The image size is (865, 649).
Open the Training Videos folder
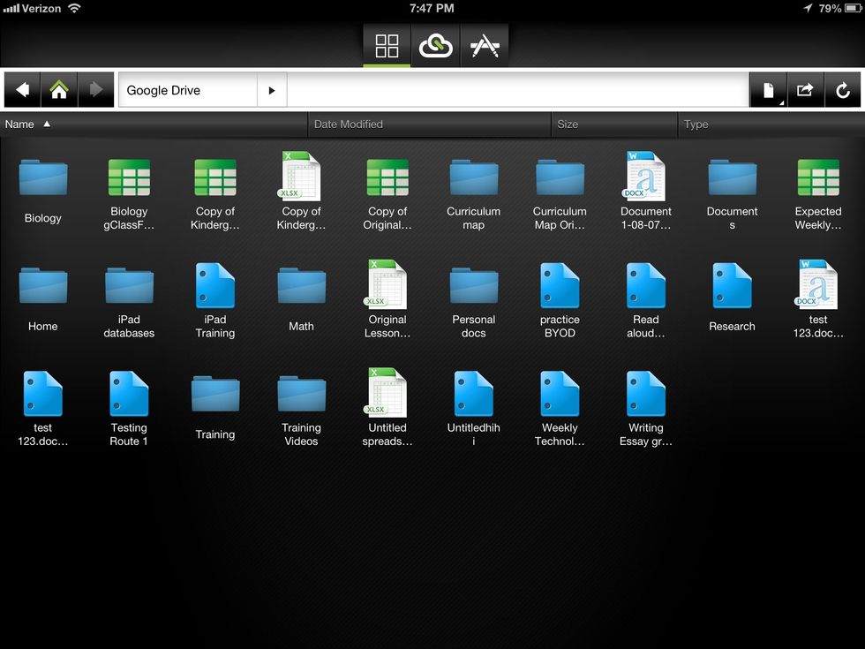pyautogui.click(x=301, y=395)
